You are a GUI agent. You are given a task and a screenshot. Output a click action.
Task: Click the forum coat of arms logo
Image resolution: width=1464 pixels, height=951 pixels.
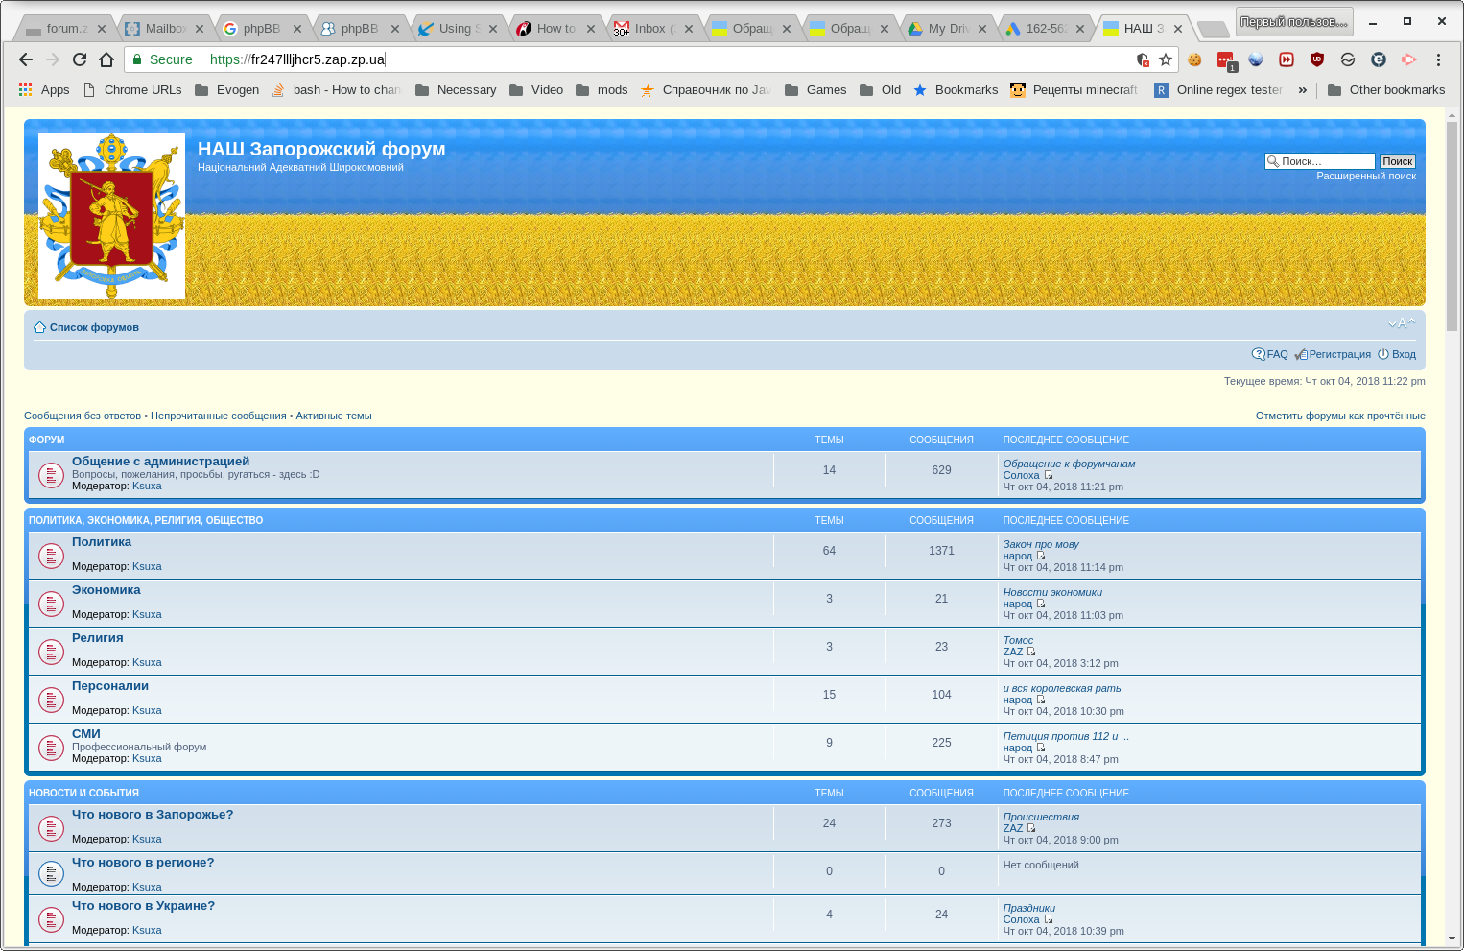pos(111,216)
